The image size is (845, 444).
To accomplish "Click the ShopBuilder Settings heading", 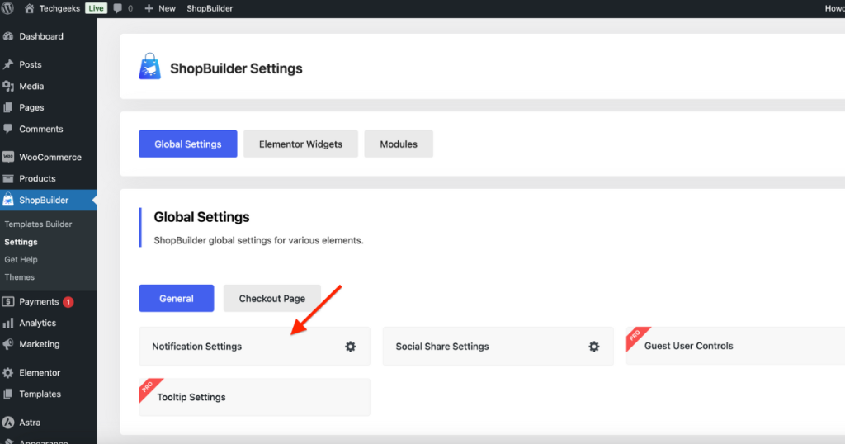I will point(236,68).
